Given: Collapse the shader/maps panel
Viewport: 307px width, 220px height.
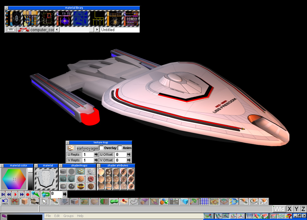Looking at the screenshot, I should 61,166.
